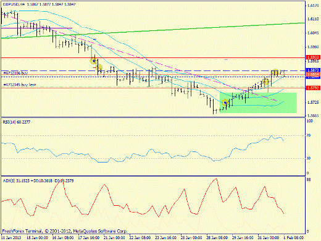The height and width of the screenshot is (241, 321).
Task: Click the '29 Jan 16:00' time label
Action: (x=243, y=238)
